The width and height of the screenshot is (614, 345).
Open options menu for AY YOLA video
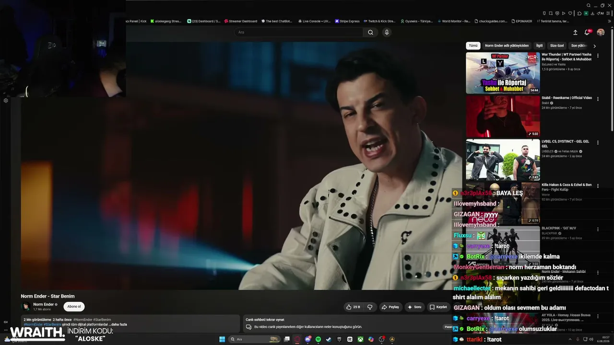(598, 316)
